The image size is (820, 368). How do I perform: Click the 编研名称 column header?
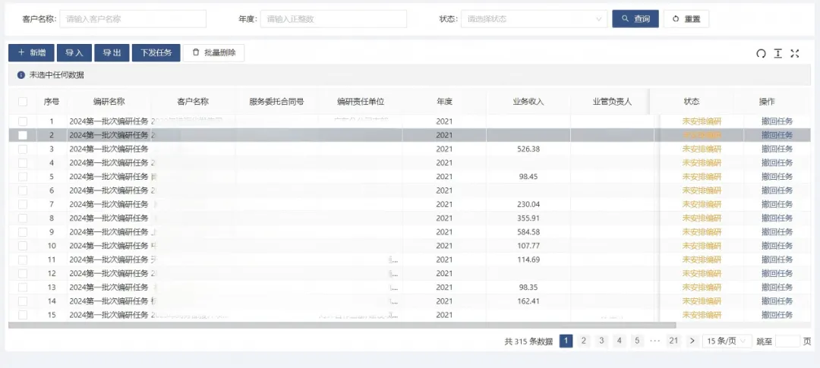click(109, 102)
